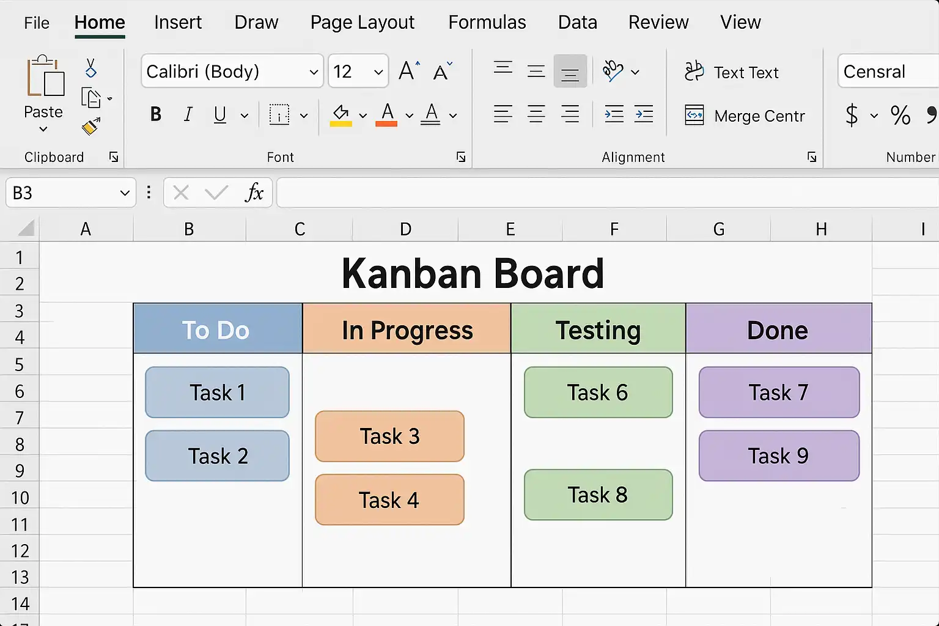939x626 pixels.
Task: Open the Alignment group dialog launcher
Action: [x=812, y=157]
